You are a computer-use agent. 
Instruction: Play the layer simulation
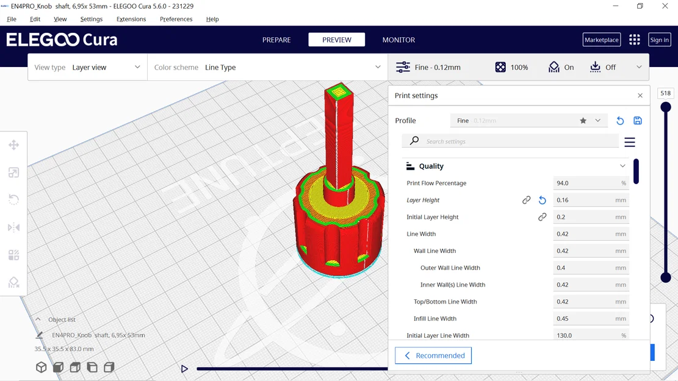[x=184, y=369]
